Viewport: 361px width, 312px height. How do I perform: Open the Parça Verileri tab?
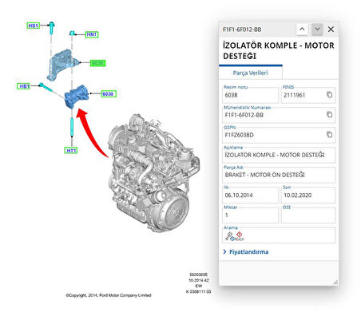[x=250, y=73]
